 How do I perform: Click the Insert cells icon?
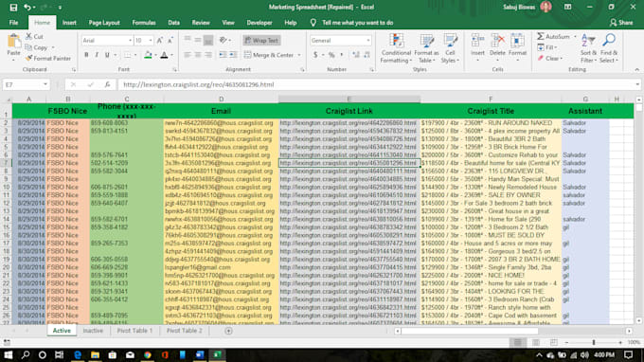pyautogui.click(x=477, y=41)
